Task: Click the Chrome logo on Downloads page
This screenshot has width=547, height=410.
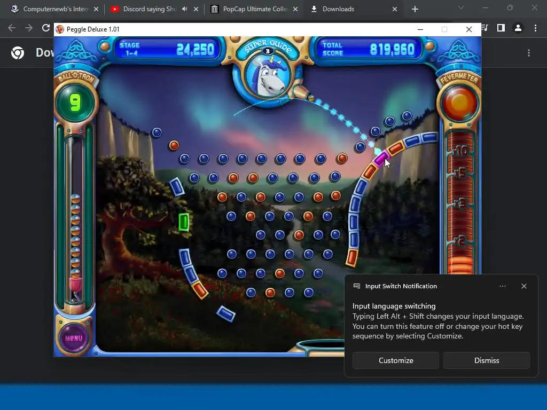Action: point(18,53)
